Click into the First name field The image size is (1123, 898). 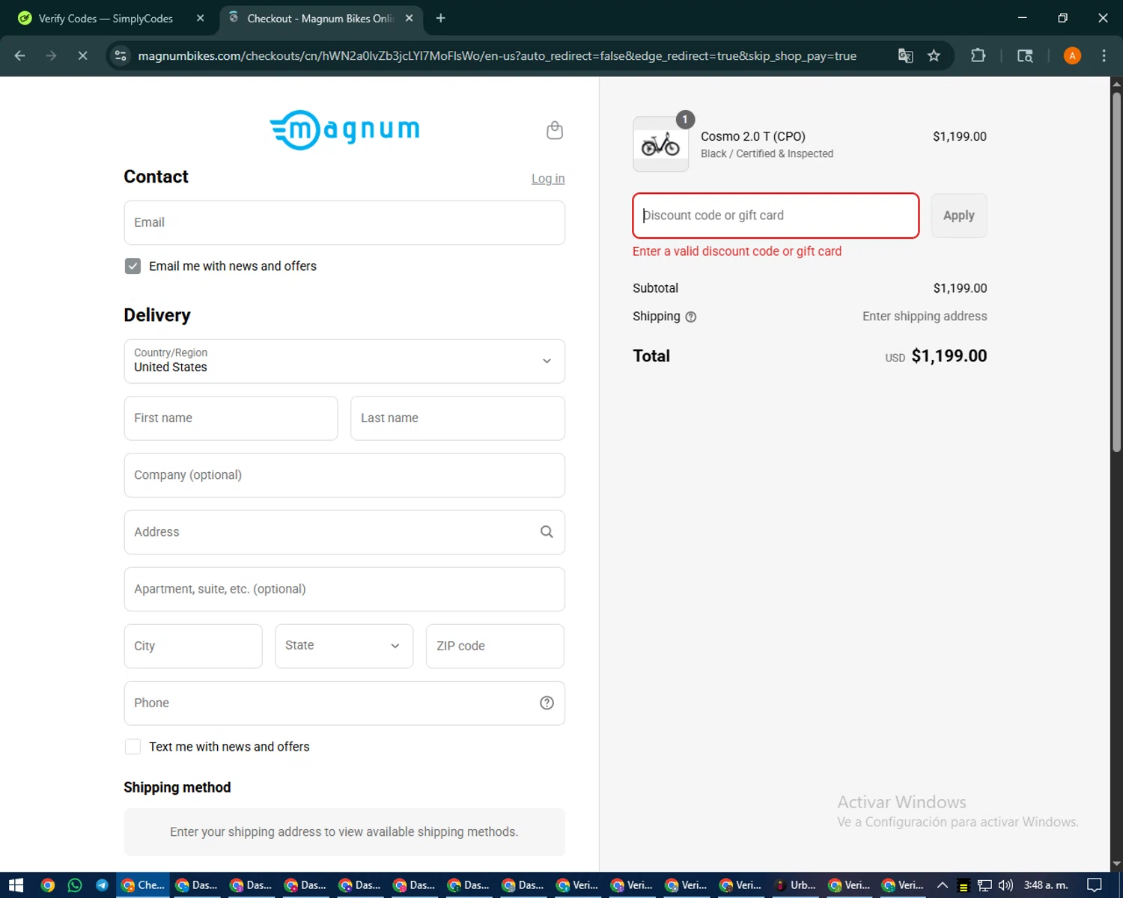click(x=231, y=418)
